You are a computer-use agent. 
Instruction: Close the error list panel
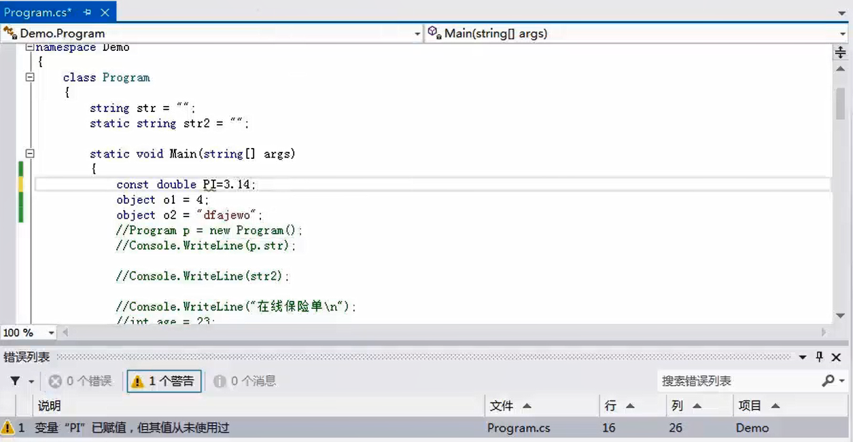tap(837, 357)
